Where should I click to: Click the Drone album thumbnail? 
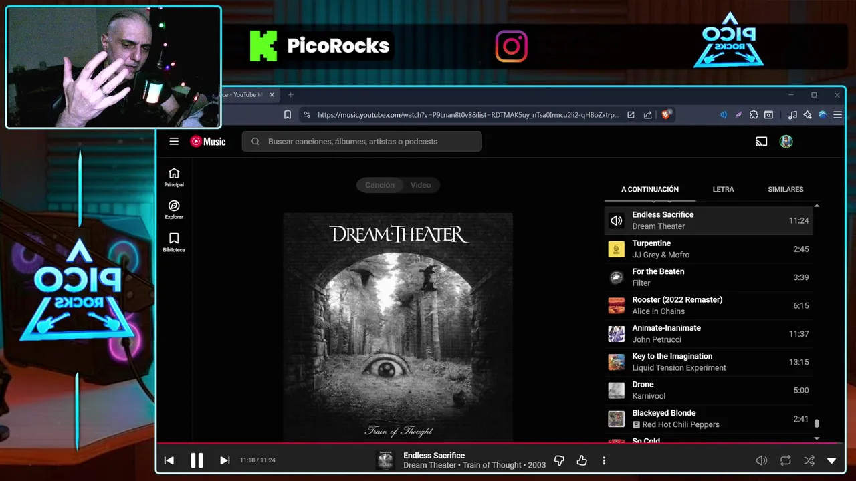tap(617, 390)
